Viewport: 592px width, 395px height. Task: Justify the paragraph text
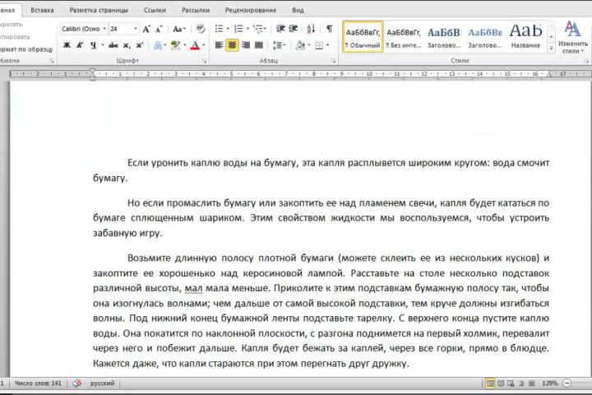tap(259, 45)
